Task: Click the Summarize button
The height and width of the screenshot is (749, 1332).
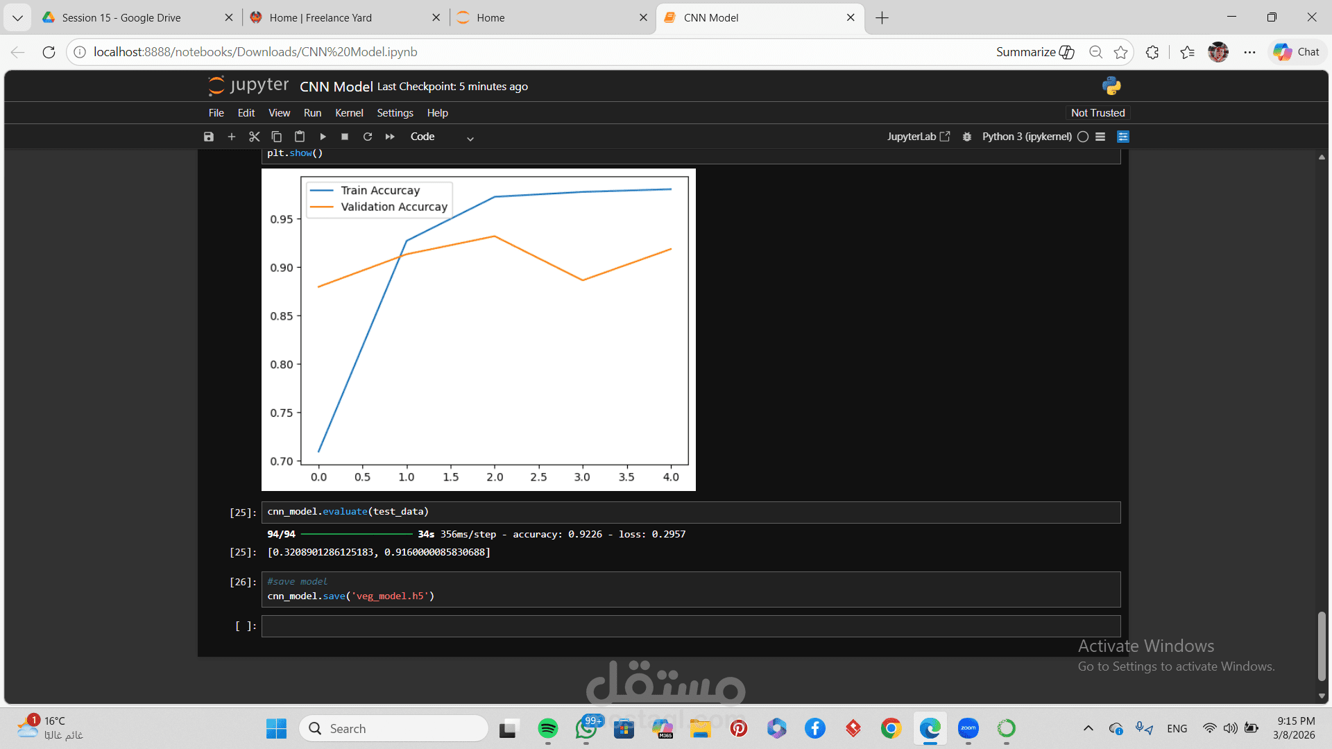Action: [x=1035, y=52]
